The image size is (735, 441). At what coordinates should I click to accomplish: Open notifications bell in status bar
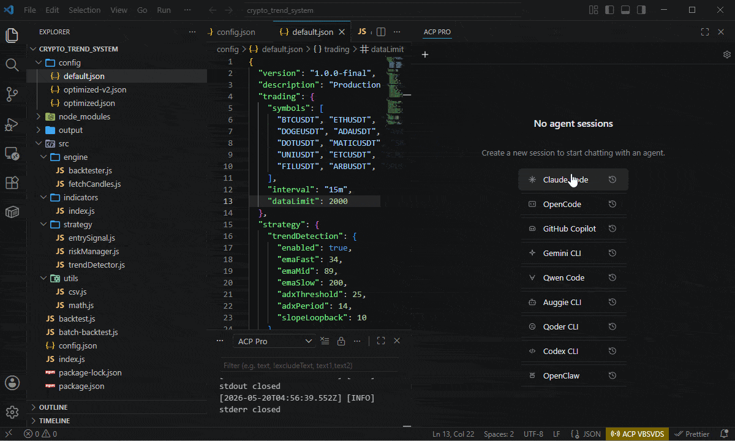(x=723, y=434)
